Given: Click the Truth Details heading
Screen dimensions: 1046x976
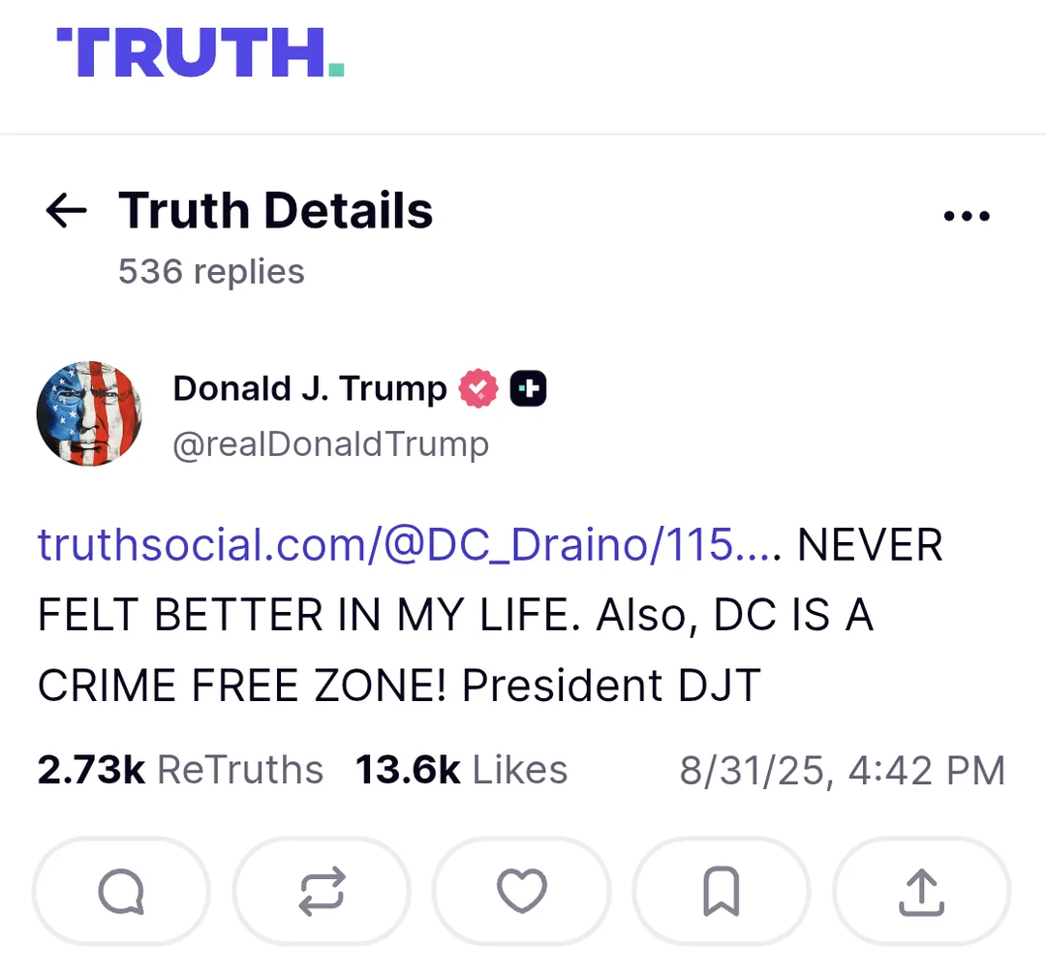Looking at the screenshot, I should click(x=275, y=211).
